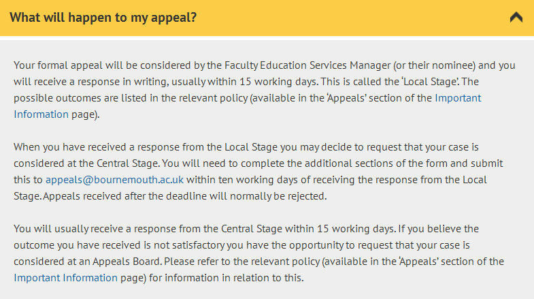
Task: Open the 'Information' link before 'page).'
Action: point(41,114)
